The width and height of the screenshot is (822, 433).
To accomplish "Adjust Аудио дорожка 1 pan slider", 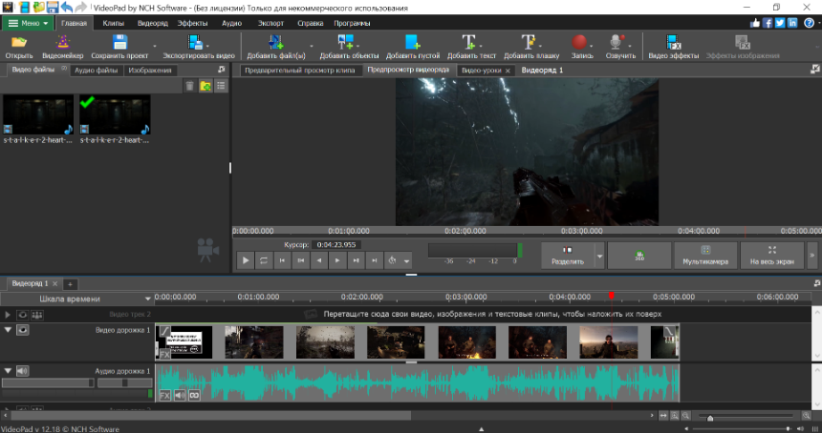I will 124,382.
